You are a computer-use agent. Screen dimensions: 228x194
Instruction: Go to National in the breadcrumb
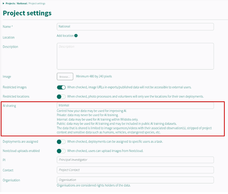(x=22, y=3)
